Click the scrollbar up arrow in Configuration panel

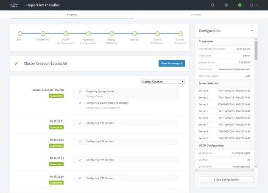point(256,39)
